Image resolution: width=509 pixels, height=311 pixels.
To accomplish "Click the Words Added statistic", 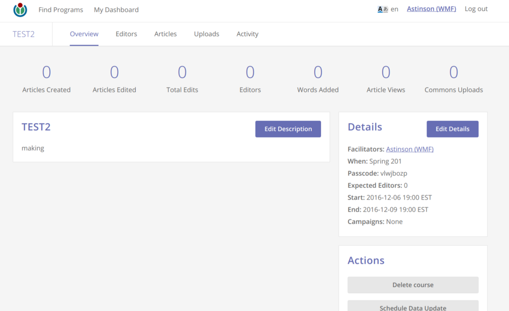I will (318, 79).
